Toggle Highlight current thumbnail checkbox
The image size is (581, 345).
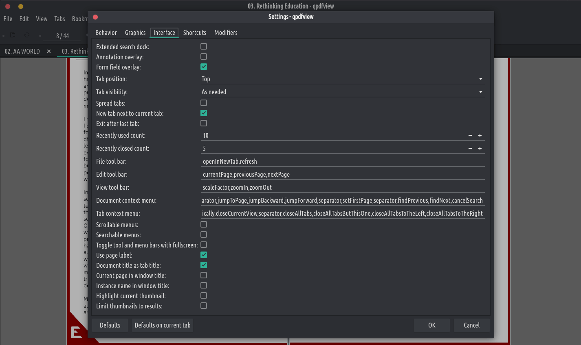[x=204, y=295]
